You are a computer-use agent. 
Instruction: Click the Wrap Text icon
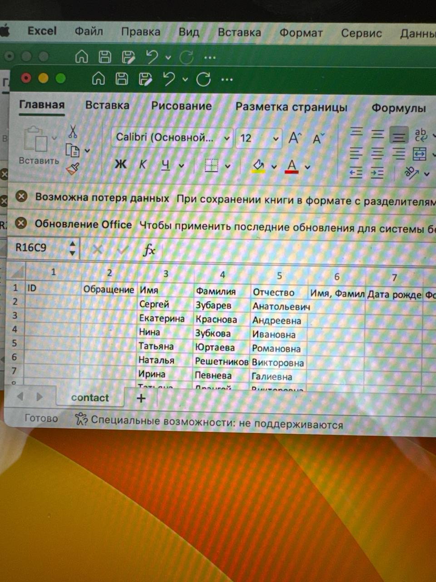point(421,135)
